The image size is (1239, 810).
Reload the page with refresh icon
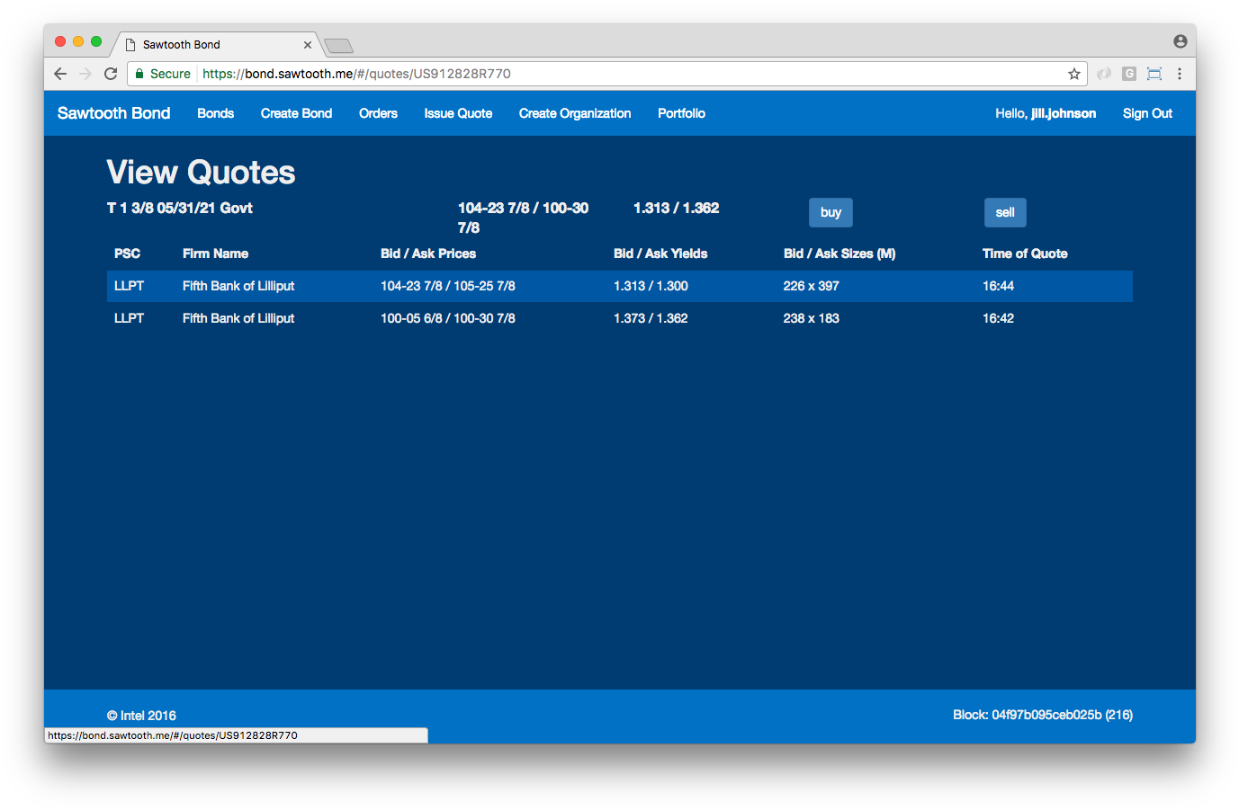111,74
